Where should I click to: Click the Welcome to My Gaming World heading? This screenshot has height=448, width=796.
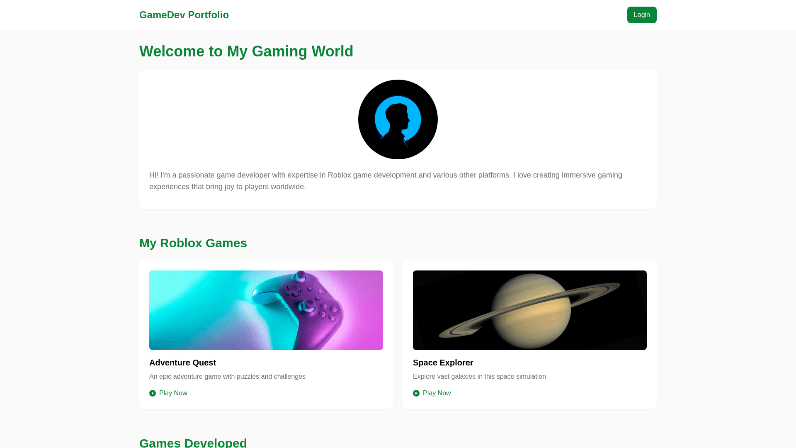coord(246,51)
